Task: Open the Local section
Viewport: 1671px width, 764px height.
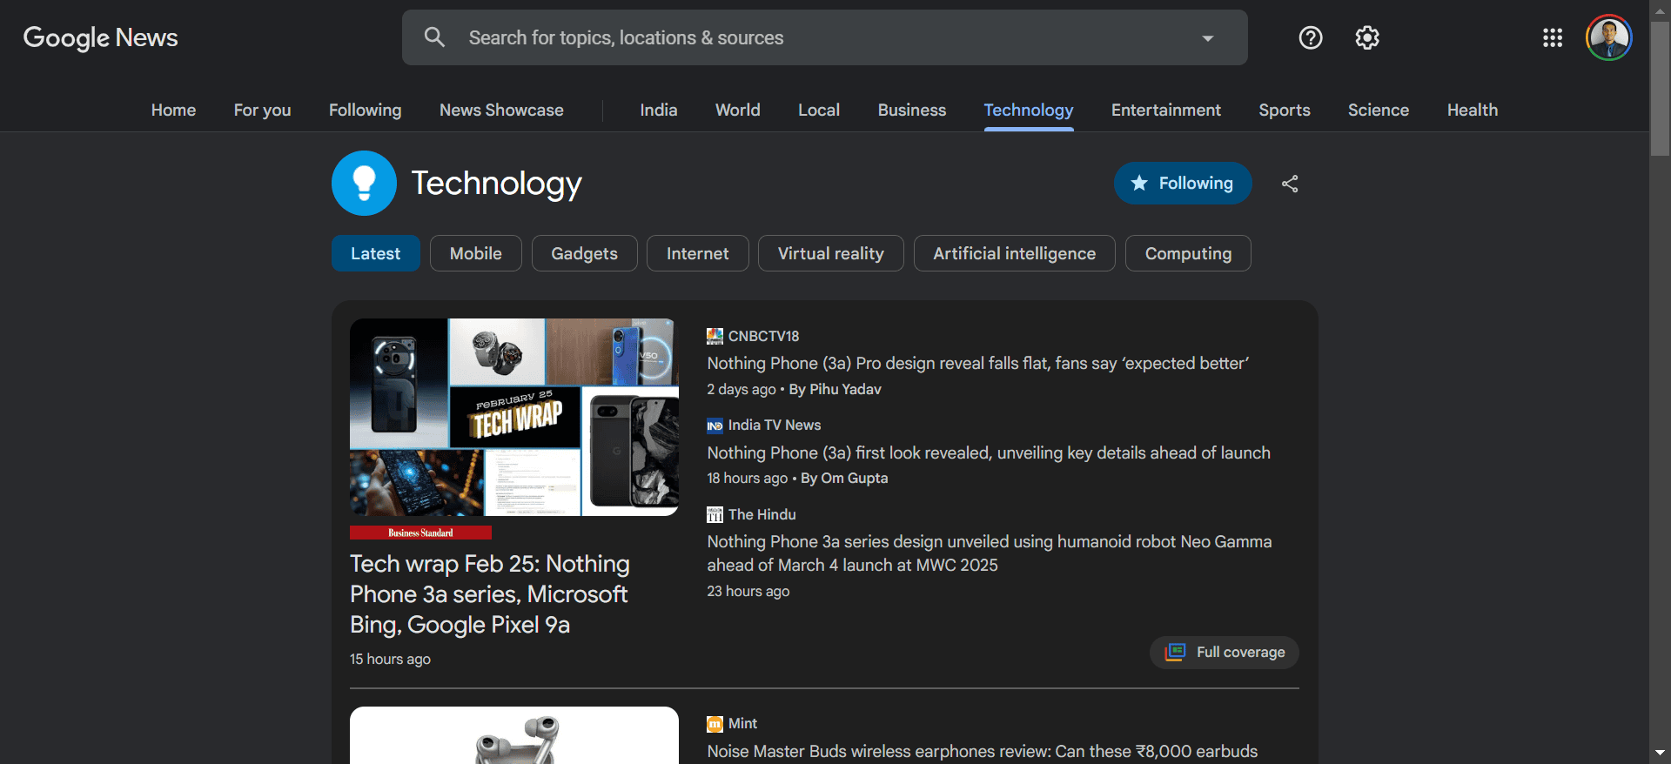Action: coord(819,110)
